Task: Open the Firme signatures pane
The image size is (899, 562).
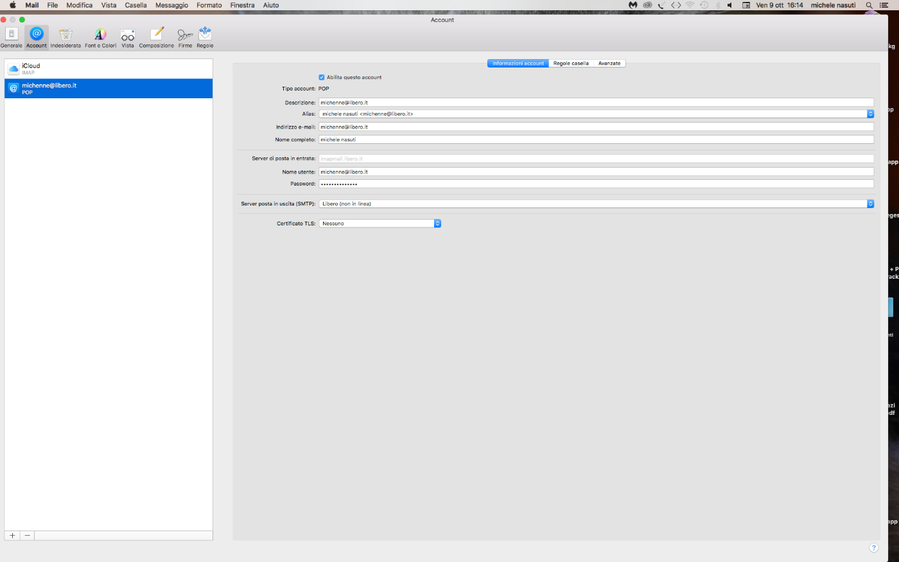Action: point(185,37)
